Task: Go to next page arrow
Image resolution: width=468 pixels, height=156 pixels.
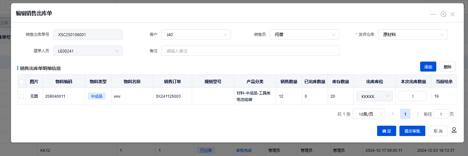Action: pos(418,114)
